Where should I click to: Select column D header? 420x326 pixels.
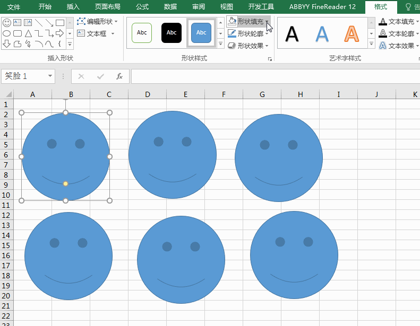[147, 94]
